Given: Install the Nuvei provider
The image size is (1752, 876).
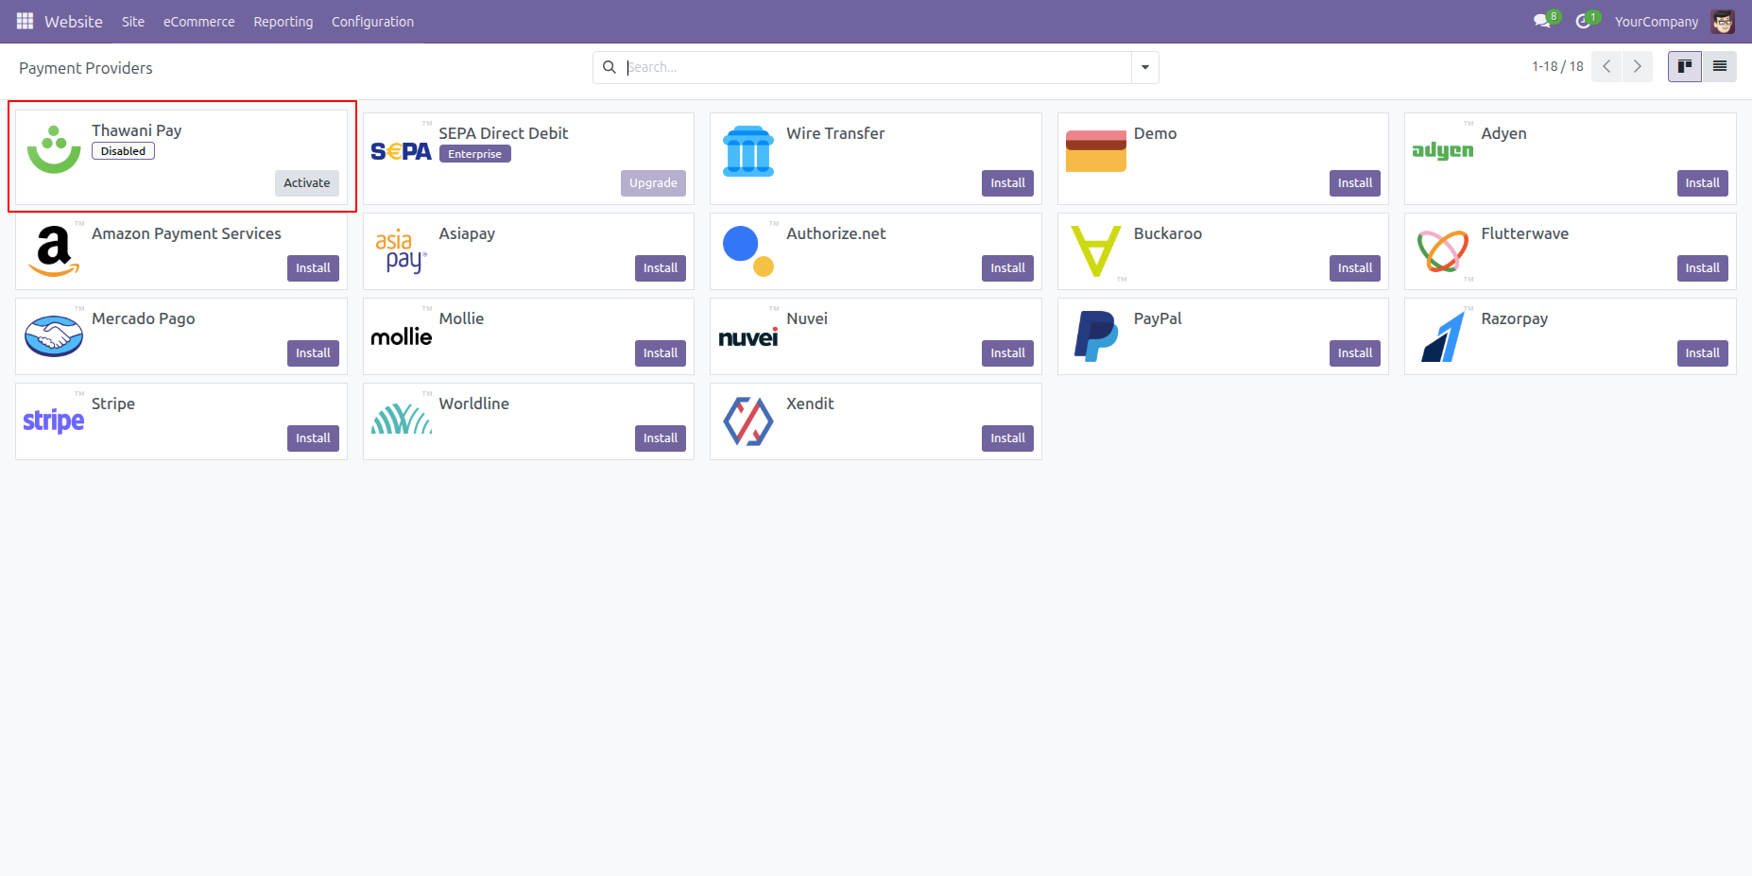Looking at the screenshot, I should pyautogui.click(x=1007, y=353).
